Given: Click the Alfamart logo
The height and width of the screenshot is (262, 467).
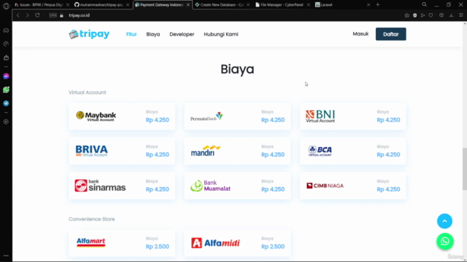Looking at the screenshot, I should point(90,242).
